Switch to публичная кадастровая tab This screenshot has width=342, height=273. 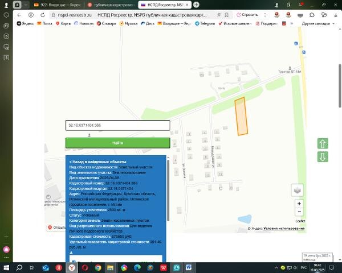(x=111, y=5)
